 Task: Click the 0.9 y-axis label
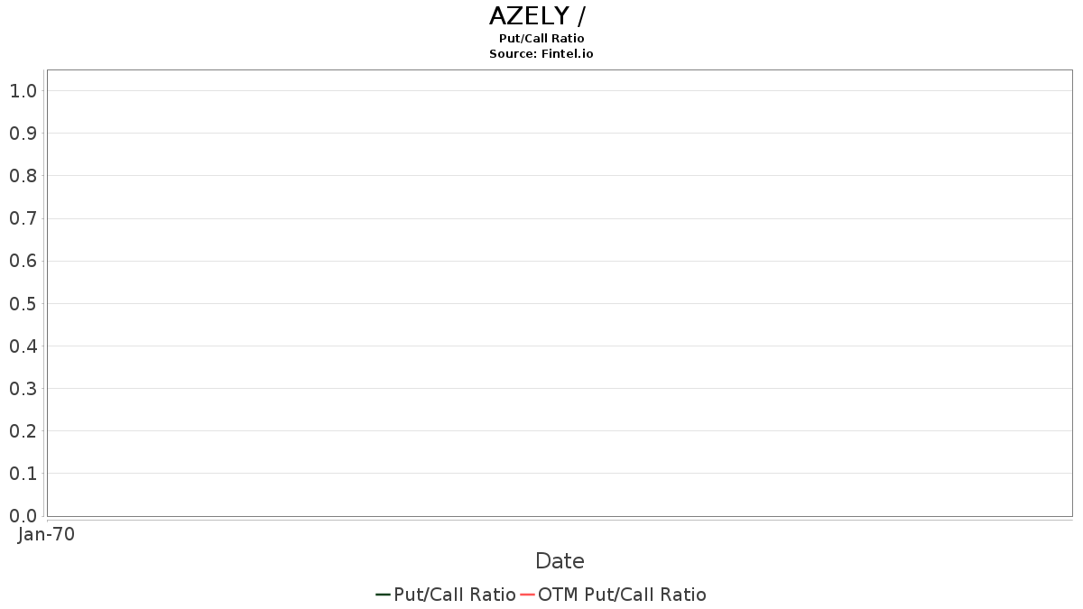(23, 134)
